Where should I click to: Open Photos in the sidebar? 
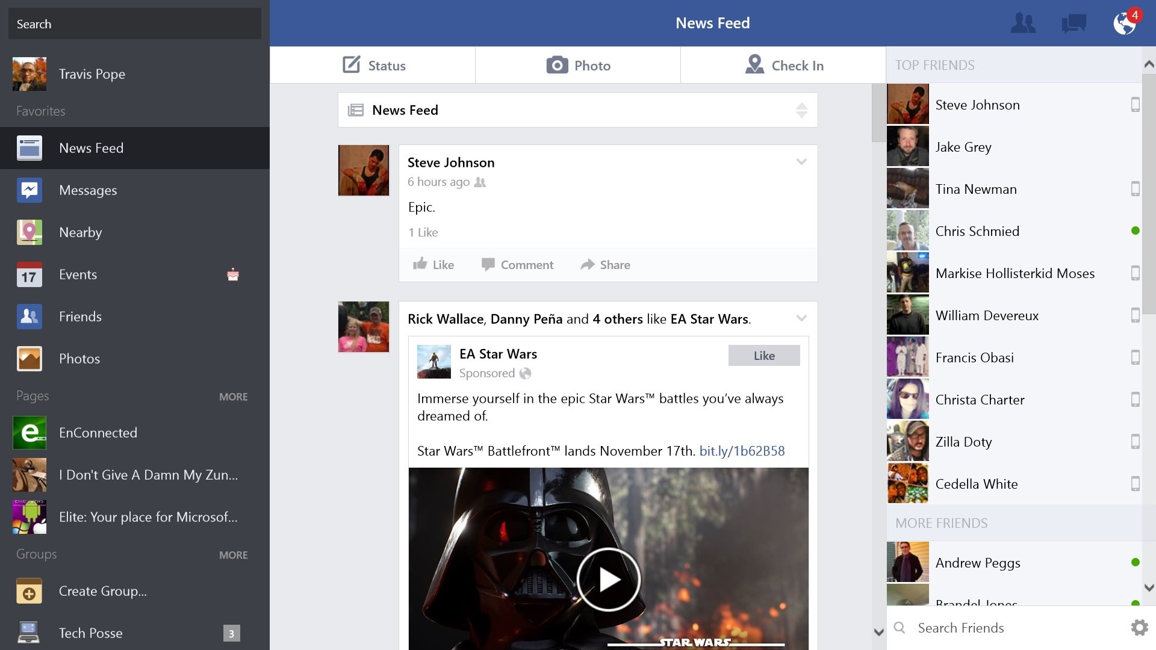pyautogui.click(x=135, y=359)
